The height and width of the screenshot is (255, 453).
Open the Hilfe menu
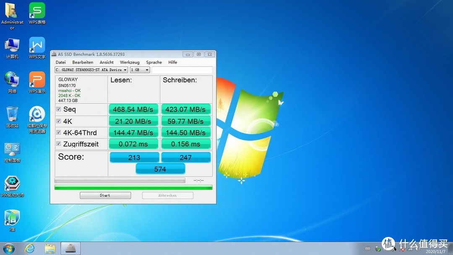pyautogui.click(x=173, y=62)
